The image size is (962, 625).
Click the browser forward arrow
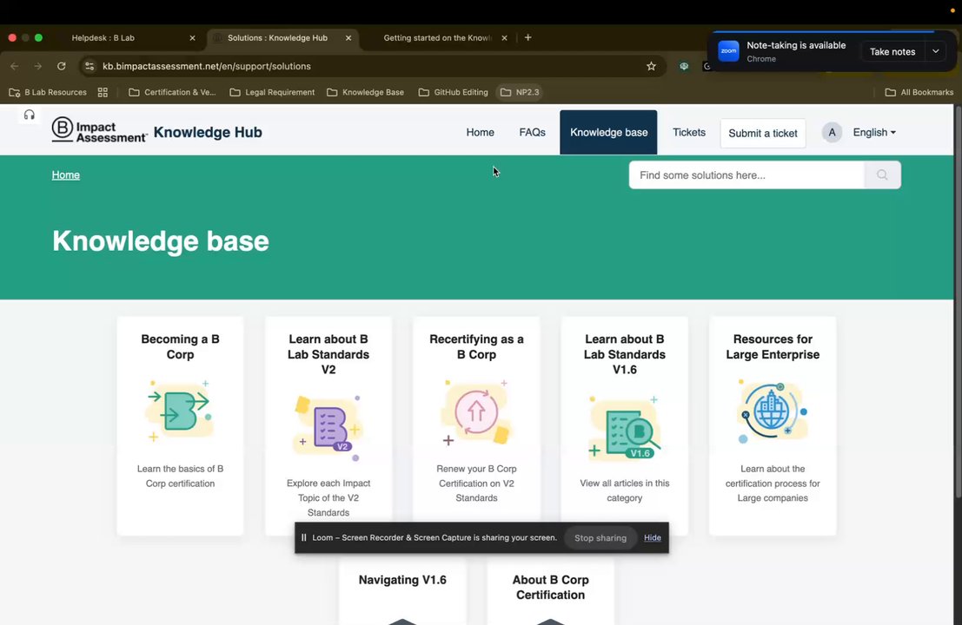click(x=38, y=66)
